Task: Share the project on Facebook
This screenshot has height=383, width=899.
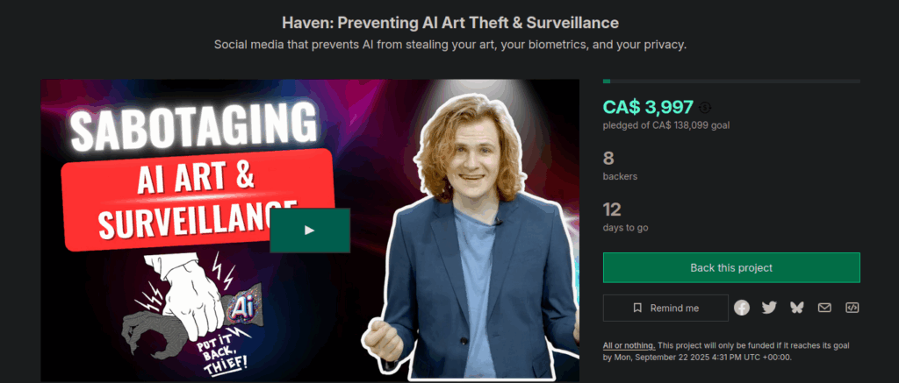Action: pyautogui.click(x=742, y=308)
